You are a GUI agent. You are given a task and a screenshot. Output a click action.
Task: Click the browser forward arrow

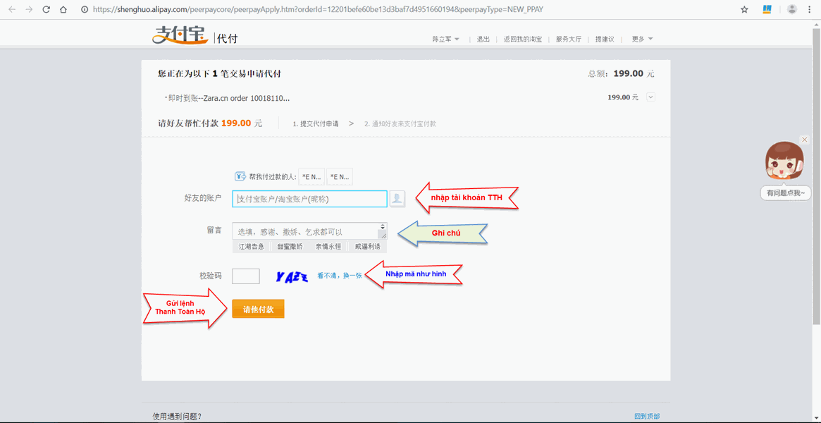click(x=30, y=9)
